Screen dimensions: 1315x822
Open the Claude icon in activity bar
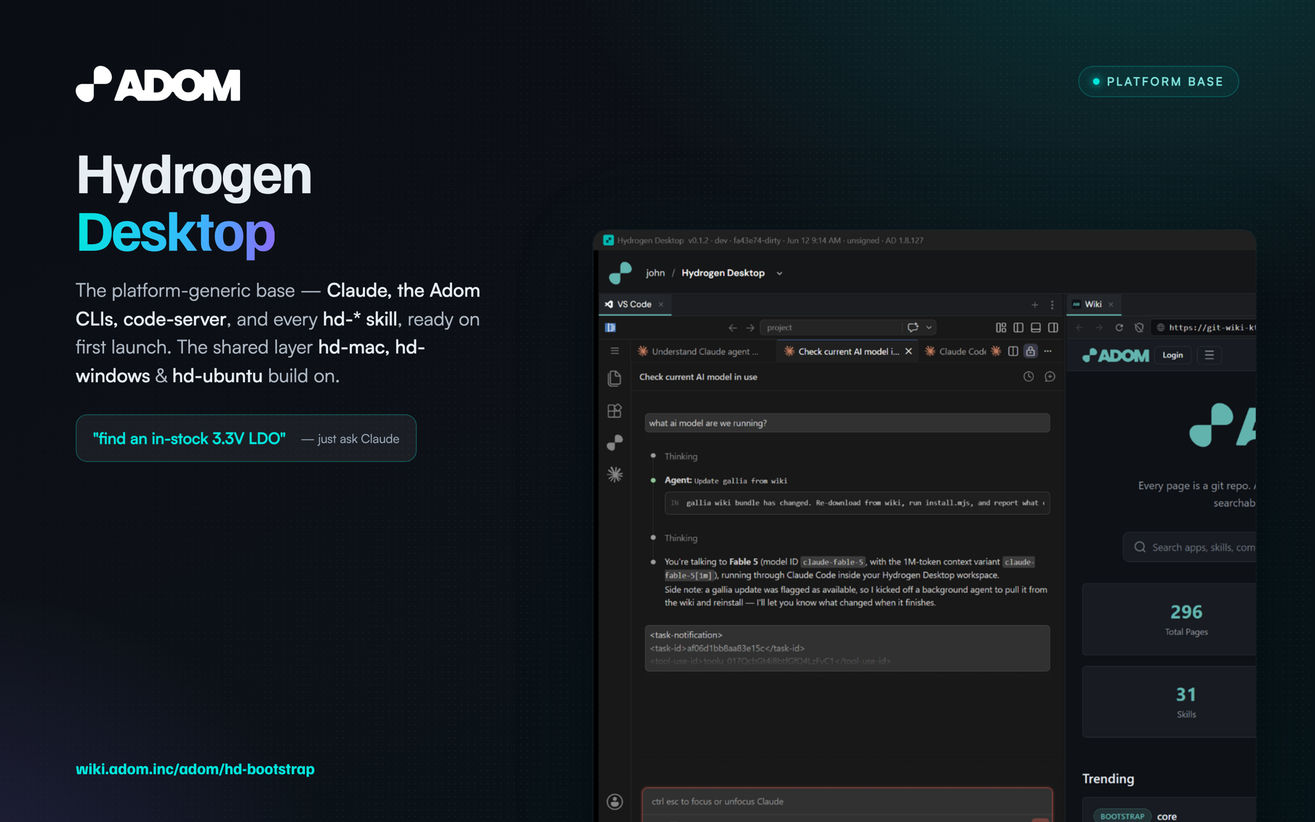615,474
